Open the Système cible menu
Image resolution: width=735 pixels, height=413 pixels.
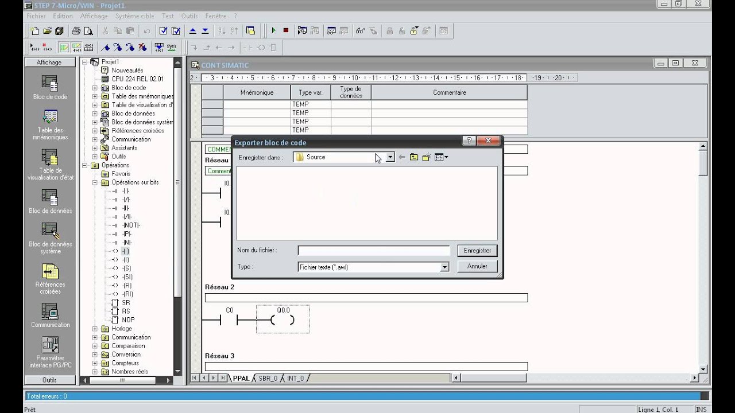click(x=136, y=16)
